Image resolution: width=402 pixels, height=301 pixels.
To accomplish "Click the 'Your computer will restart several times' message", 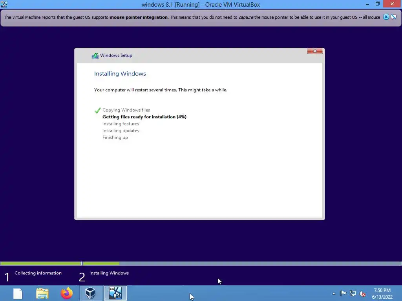I will click(x=161, y=90).
